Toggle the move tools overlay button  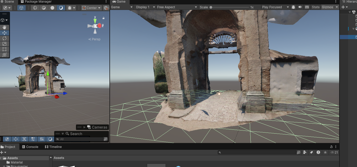tap(16, 139)
